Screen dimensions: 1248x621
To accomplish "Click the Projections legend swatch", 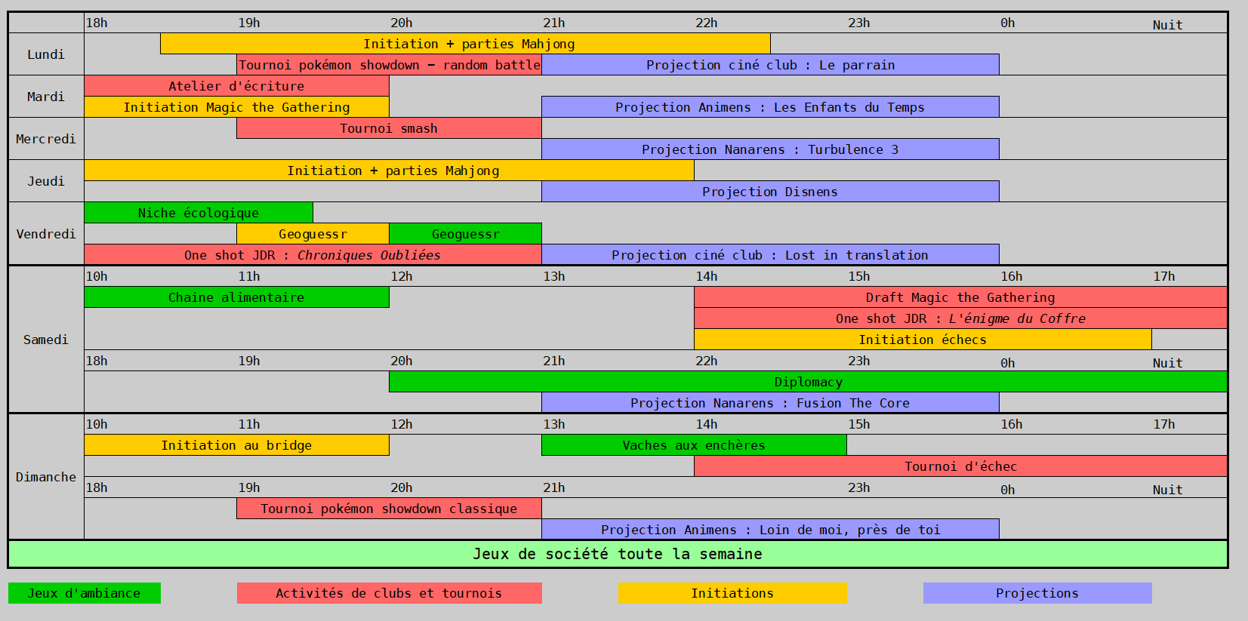I will (1037, 593).
